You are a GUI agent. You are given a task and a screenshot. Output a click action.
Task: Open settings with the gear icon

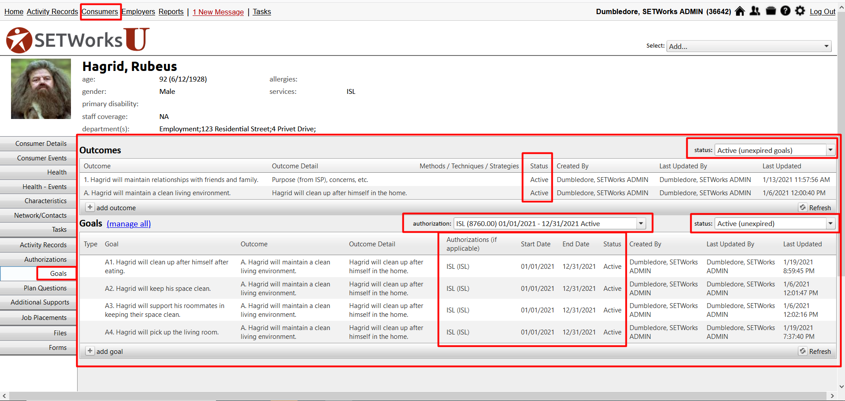coord(800,11)
